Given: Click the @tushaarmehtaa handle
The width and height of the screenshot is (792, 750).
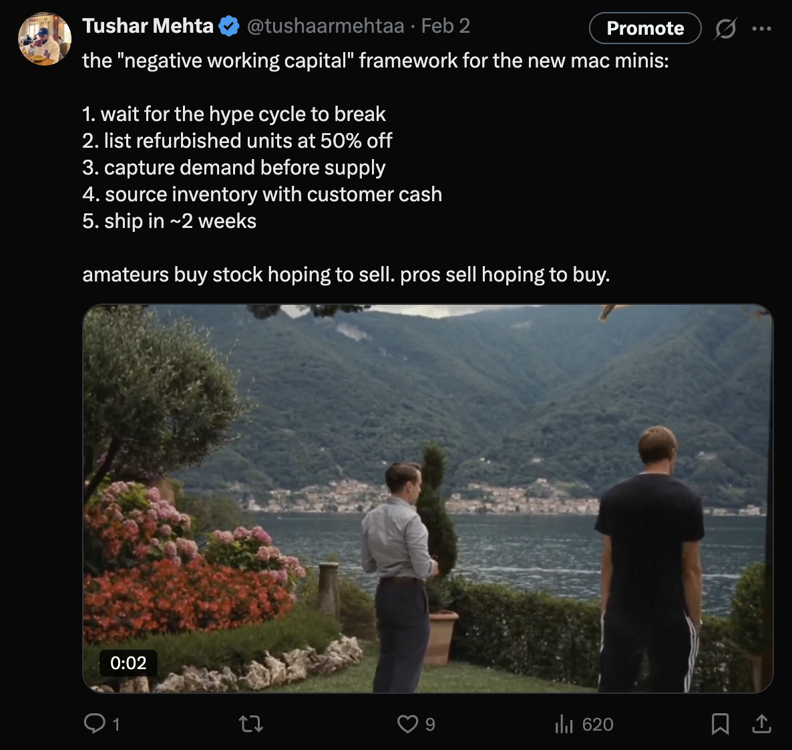Looking at the screenshot, I should 325,26.
